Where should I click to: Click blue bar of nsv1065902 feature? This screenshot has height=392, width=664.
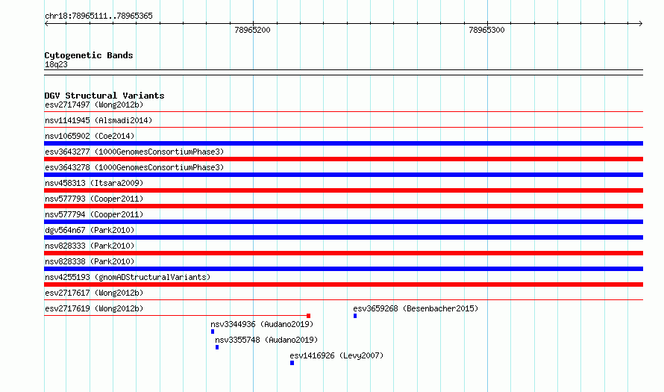click(343, 143)
